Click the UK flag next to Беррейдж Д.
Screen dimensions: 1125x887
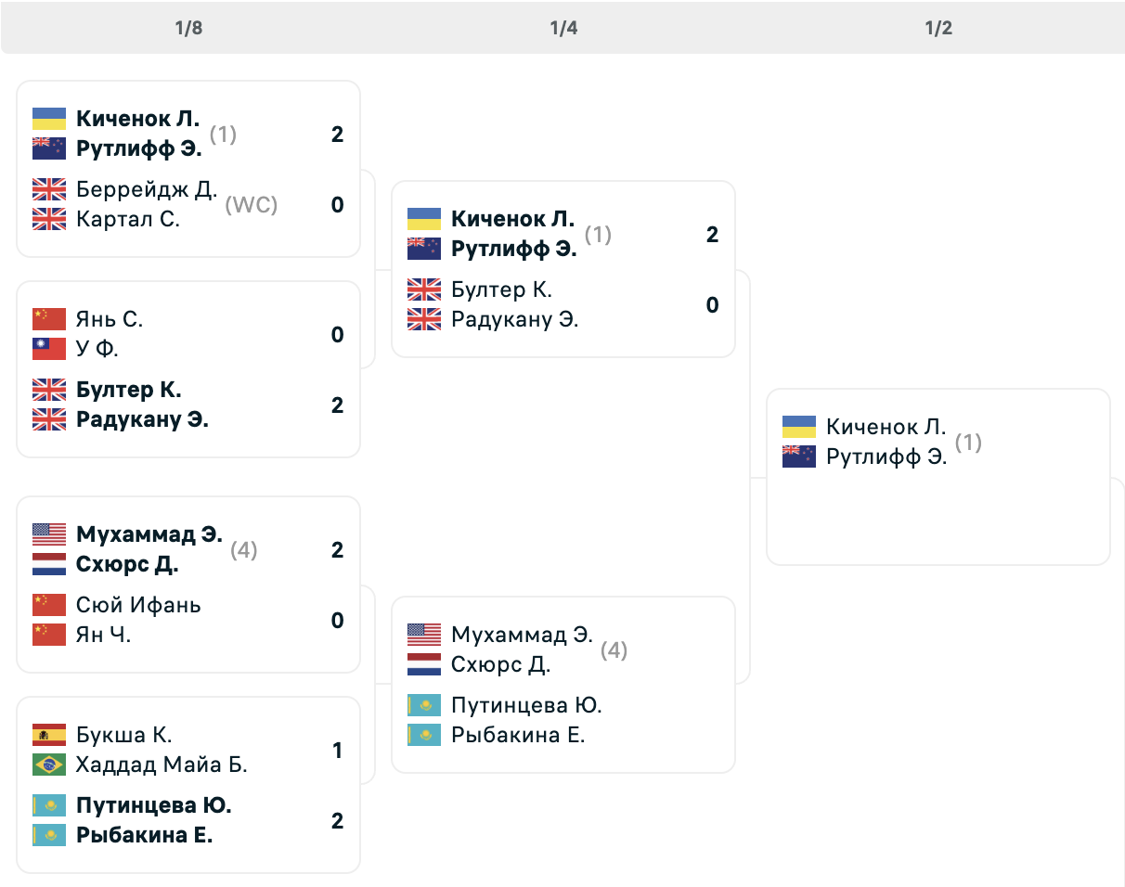(49, 189)
